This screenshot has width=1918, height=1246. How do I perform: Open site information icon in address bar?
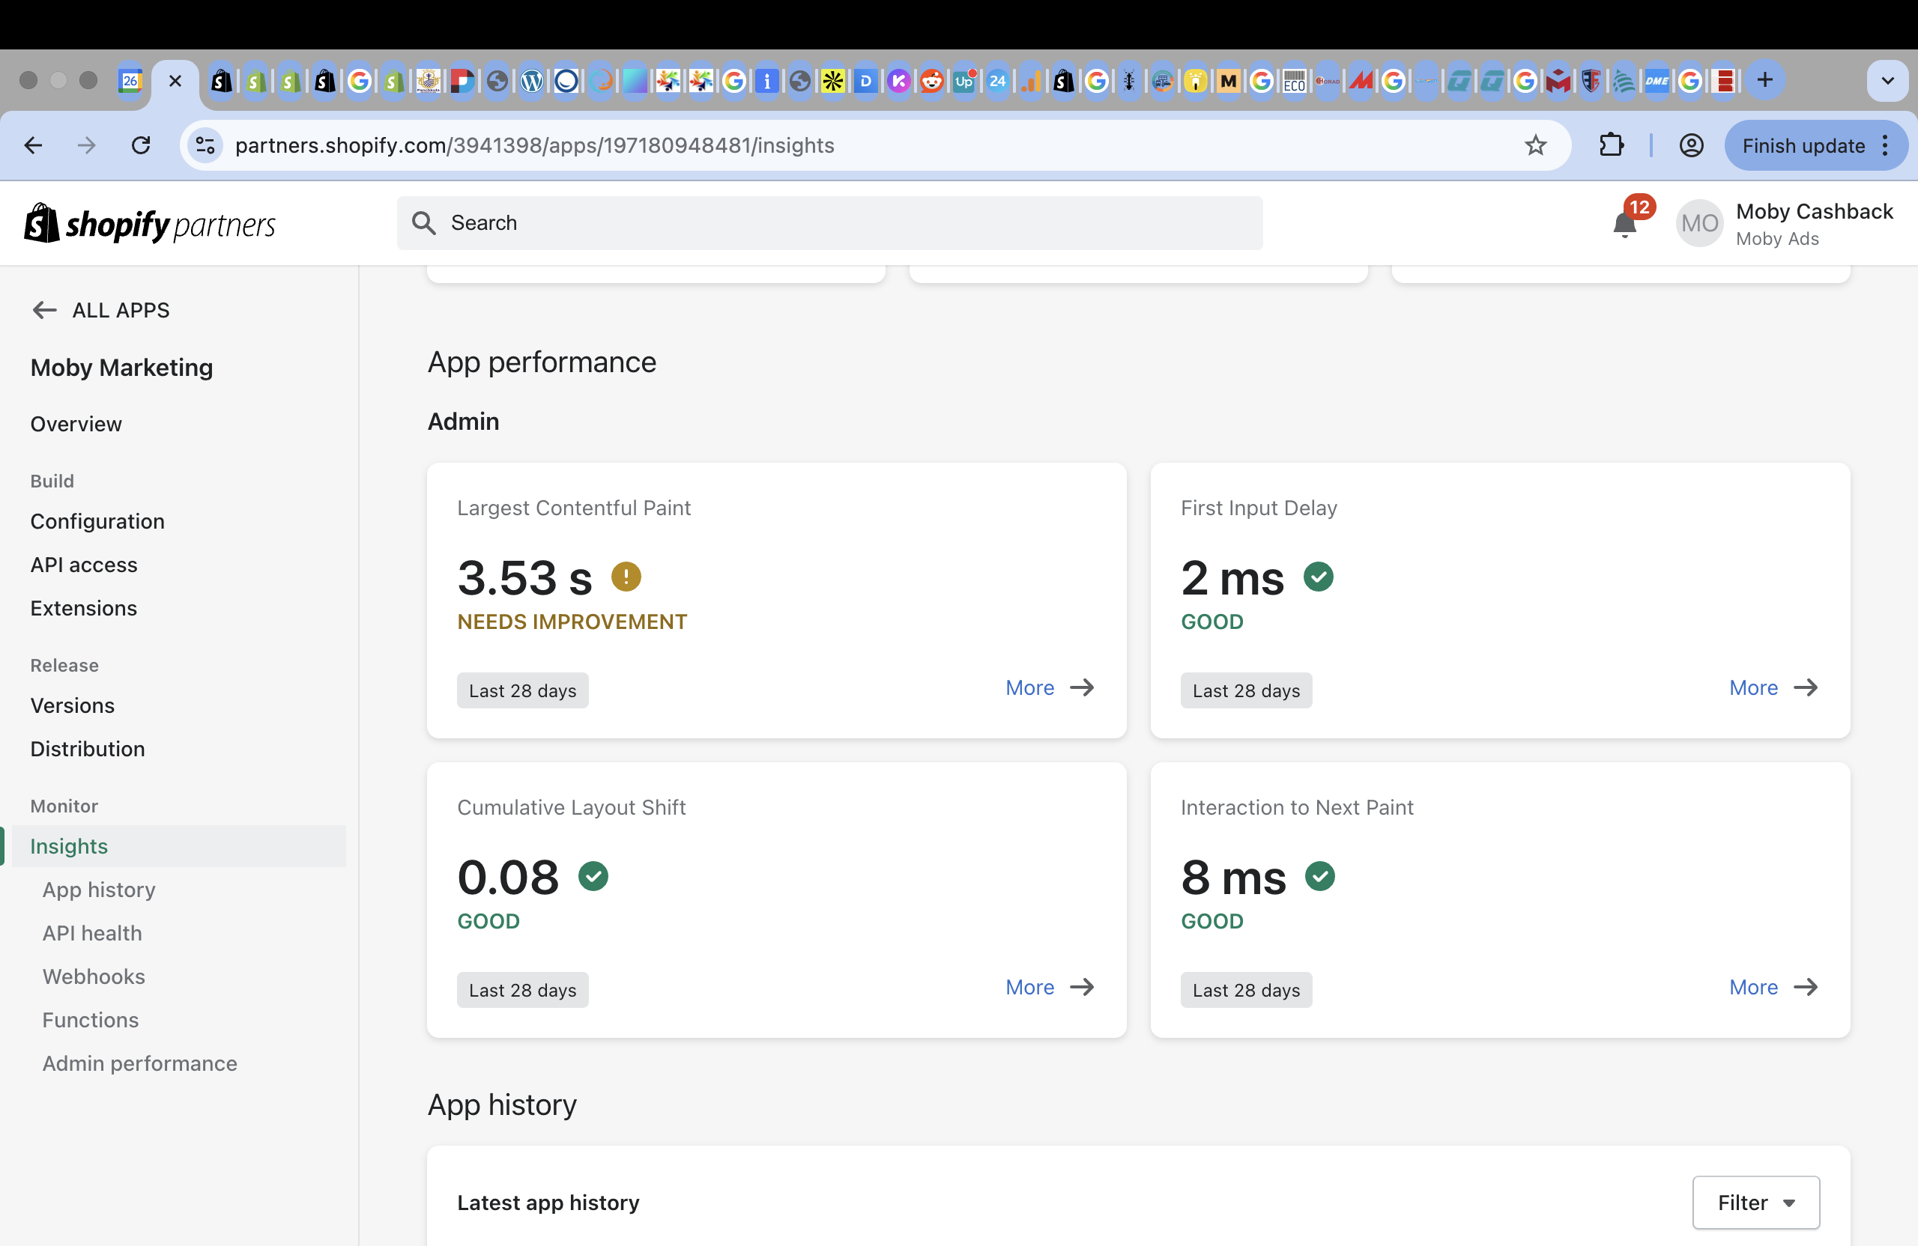pyautogui.click(x=205, y=145)
